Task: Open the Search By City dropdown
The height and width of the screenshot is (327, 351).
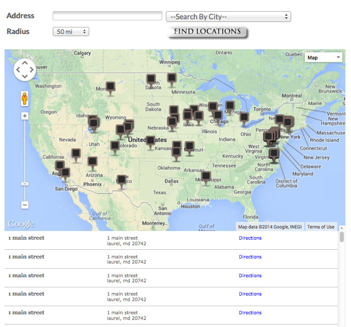Action: (228, 17)
